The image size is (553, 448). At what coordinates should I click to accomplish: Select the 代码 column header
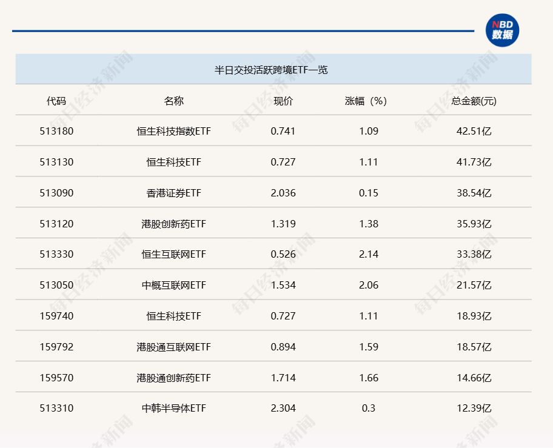[56, 101]
